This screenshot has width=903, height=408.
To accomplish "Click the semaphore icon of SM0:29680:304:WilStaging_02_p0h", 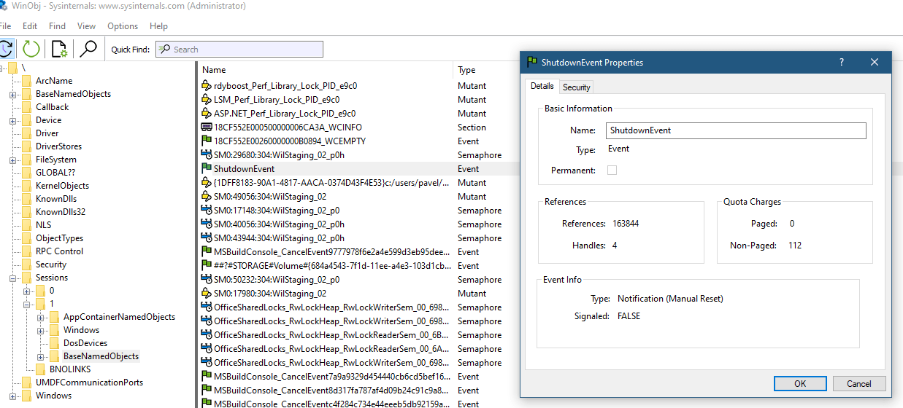I will (207, 155).
